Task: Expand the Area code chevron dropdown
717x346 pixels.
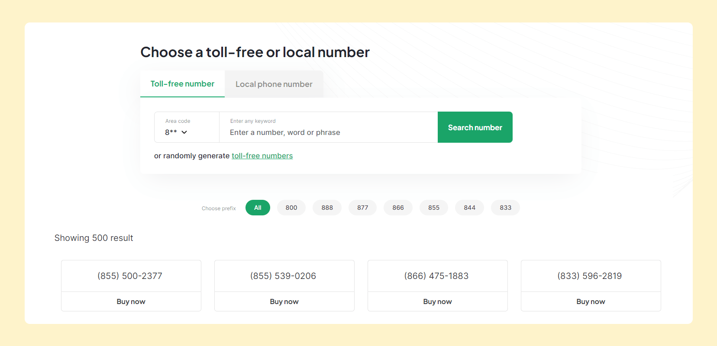Action: coord(184,132)
